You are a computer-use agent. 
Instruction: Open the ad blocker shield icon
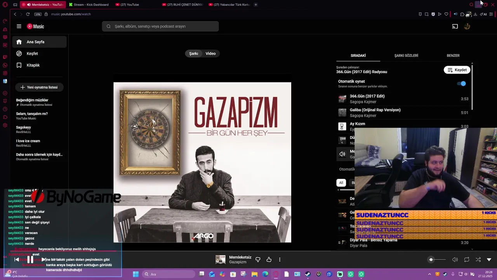click(433, 14)
